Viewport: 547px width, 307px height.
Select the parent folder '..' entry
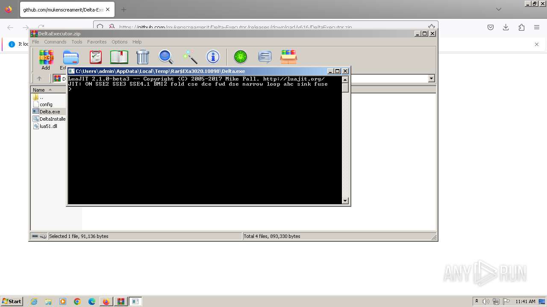tap(41, 97)
